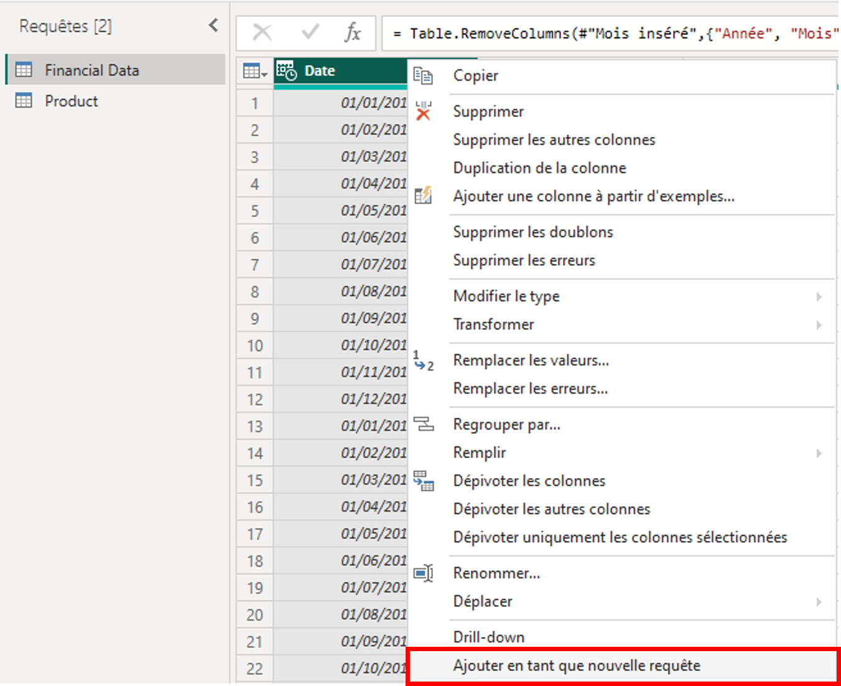Click the Dépivoter les colonnes icon
841x686 pixels.
tap(424, 481)
